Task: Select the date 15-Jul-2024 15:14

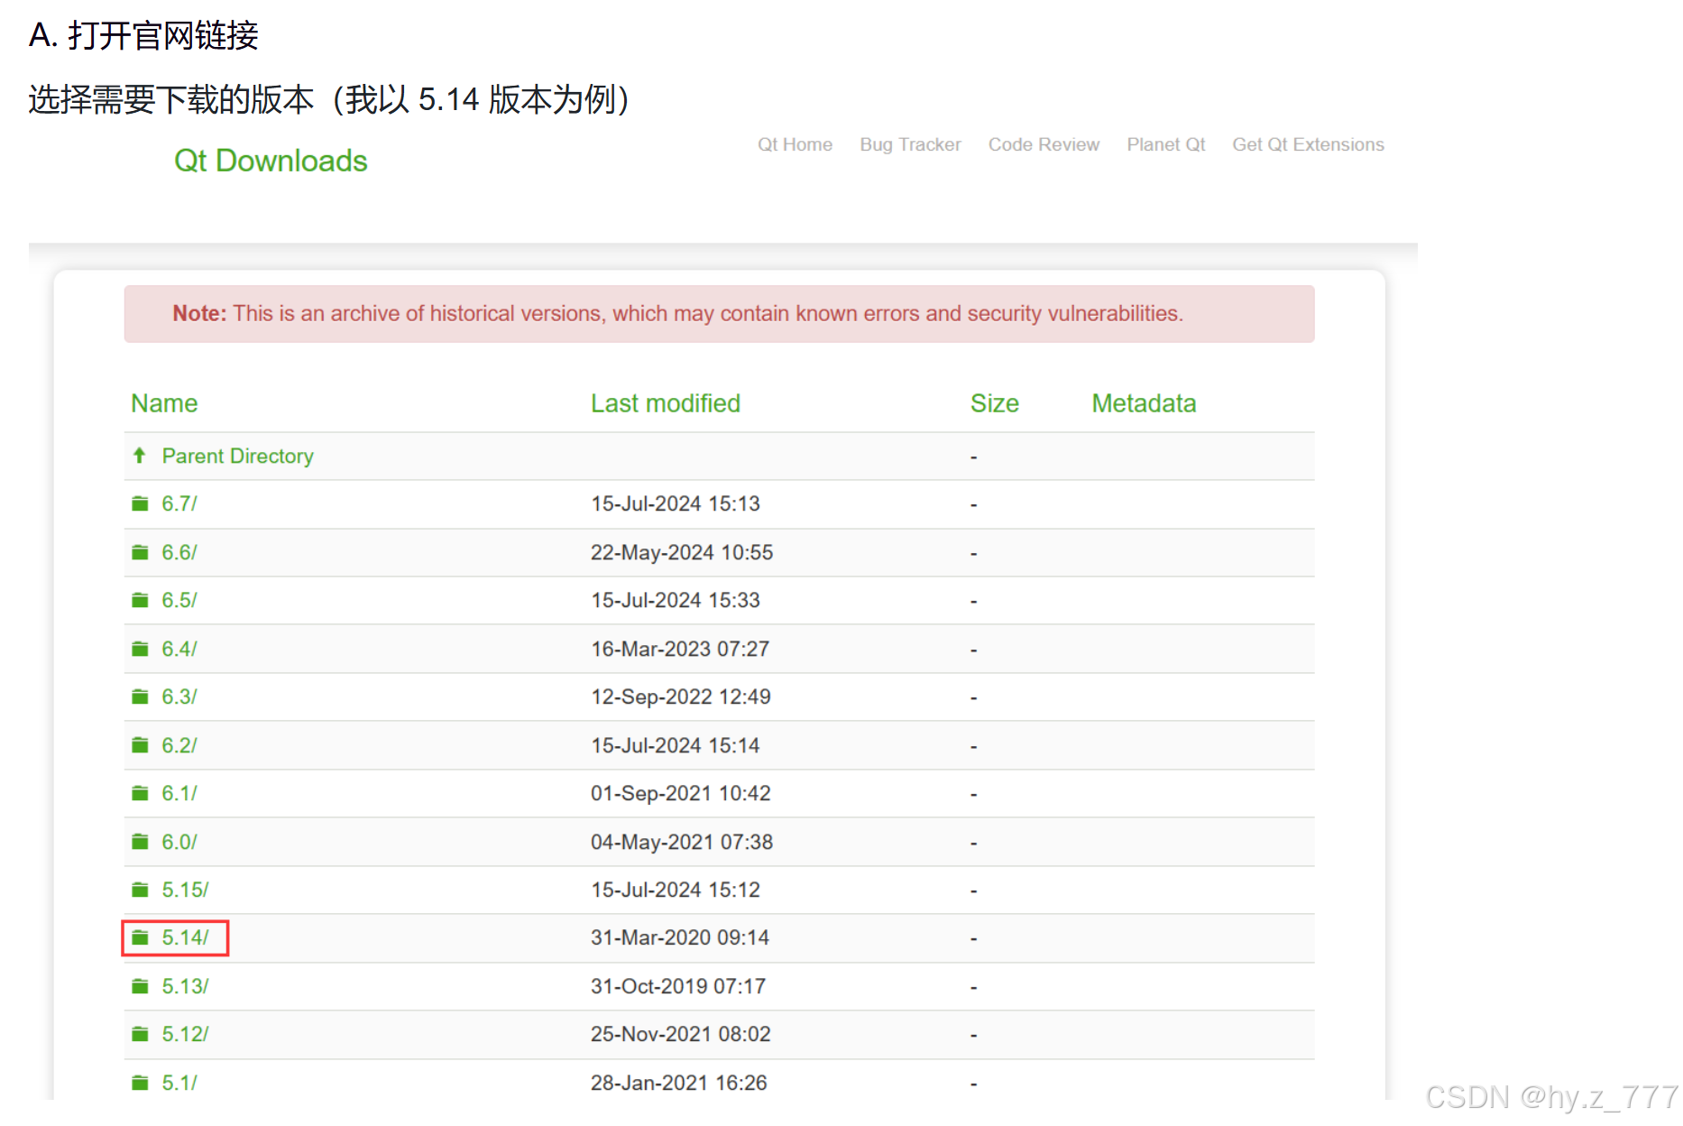Action: (x=676, y=745)
